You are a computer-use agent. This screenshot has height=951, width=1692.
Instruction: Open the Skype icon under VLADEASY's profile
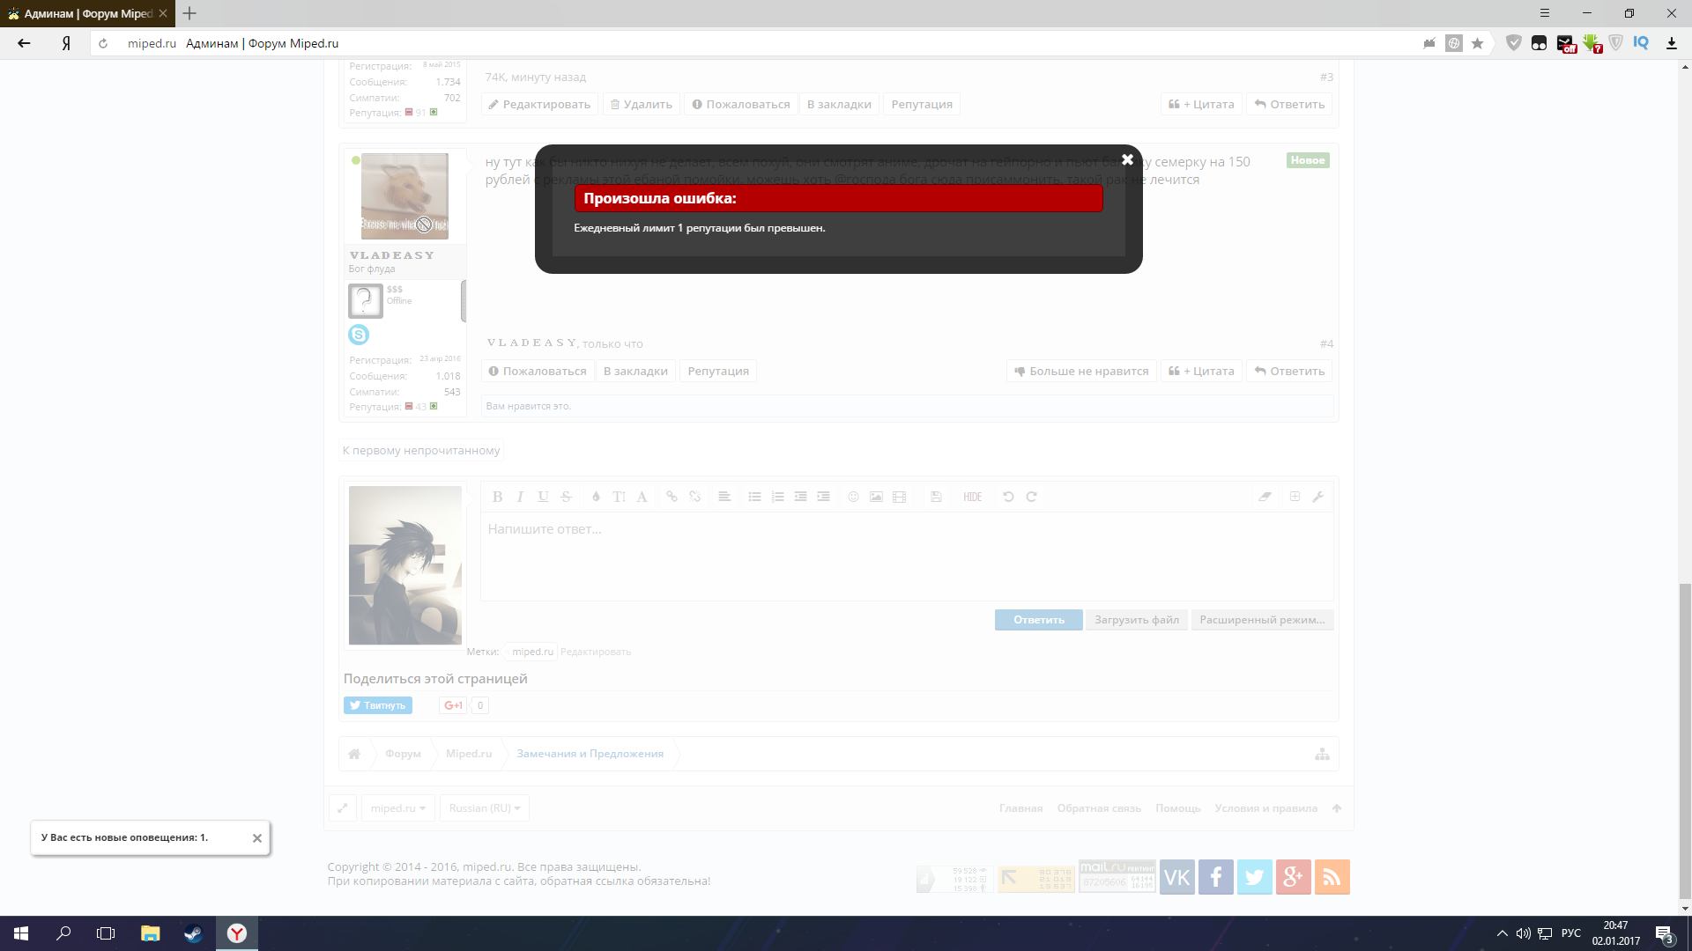[x=359, y=335]
